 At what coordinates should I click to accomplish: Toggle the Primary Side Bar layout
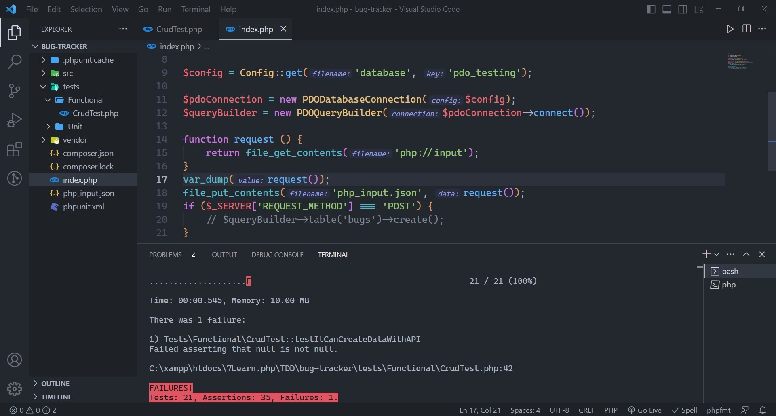pos(651,9)
